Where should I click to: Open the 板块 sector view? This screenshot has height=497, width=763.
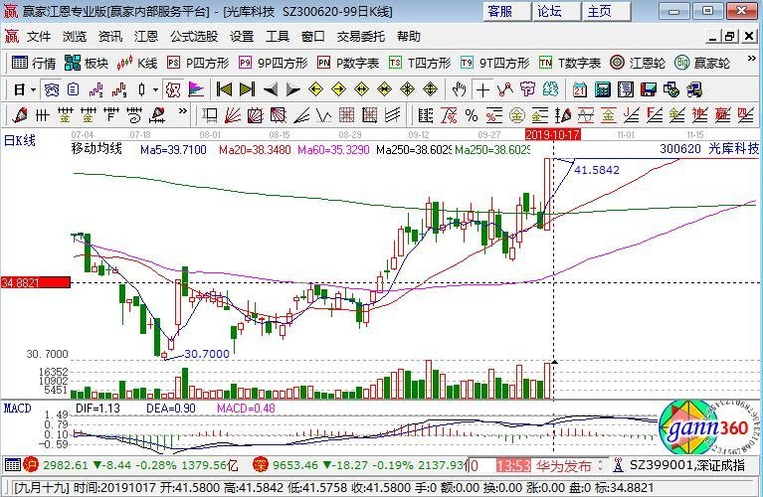coord(87,64)
